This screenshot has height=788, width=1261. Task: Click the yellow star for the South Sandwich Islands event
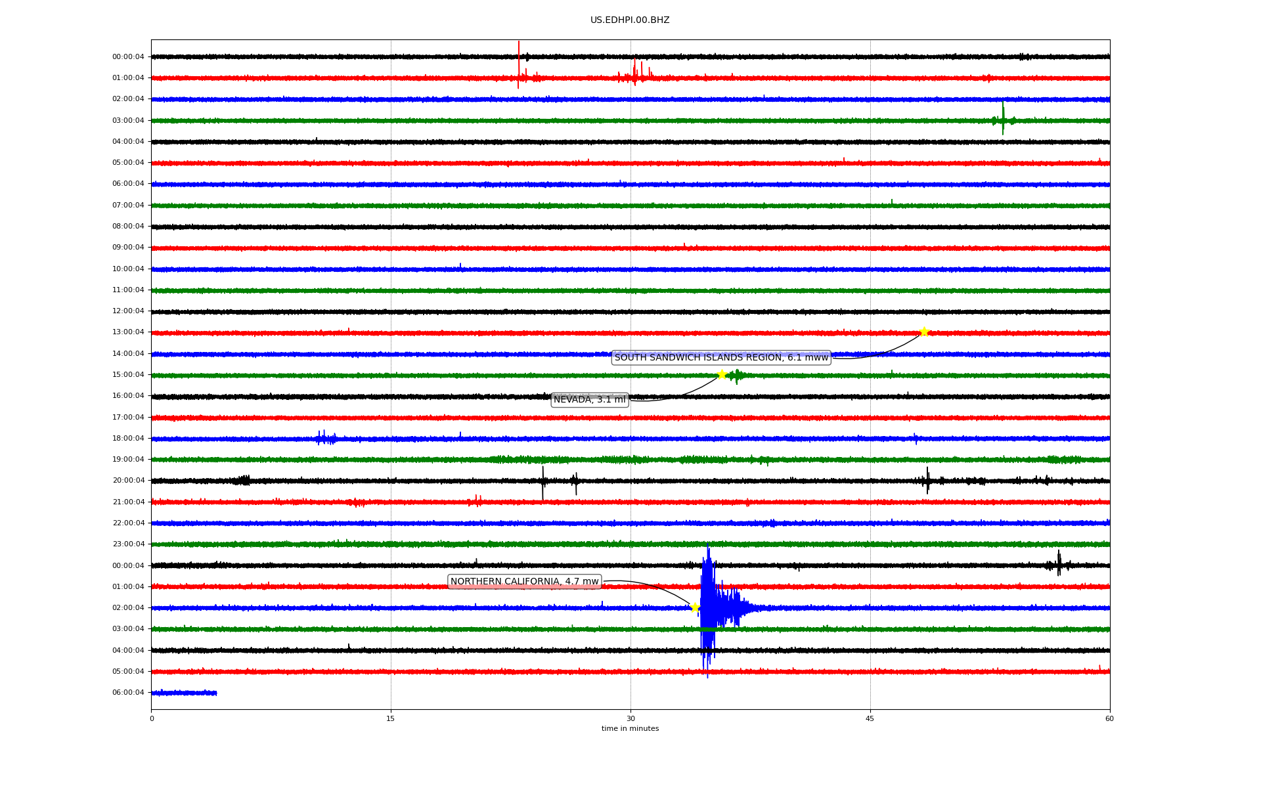[924, 332]
